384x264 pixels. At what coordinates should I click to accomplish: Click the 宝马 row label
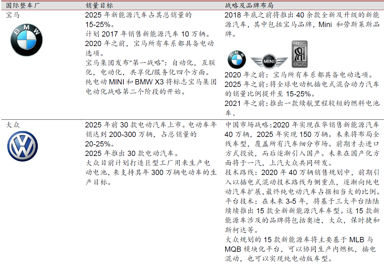point(13,15)
